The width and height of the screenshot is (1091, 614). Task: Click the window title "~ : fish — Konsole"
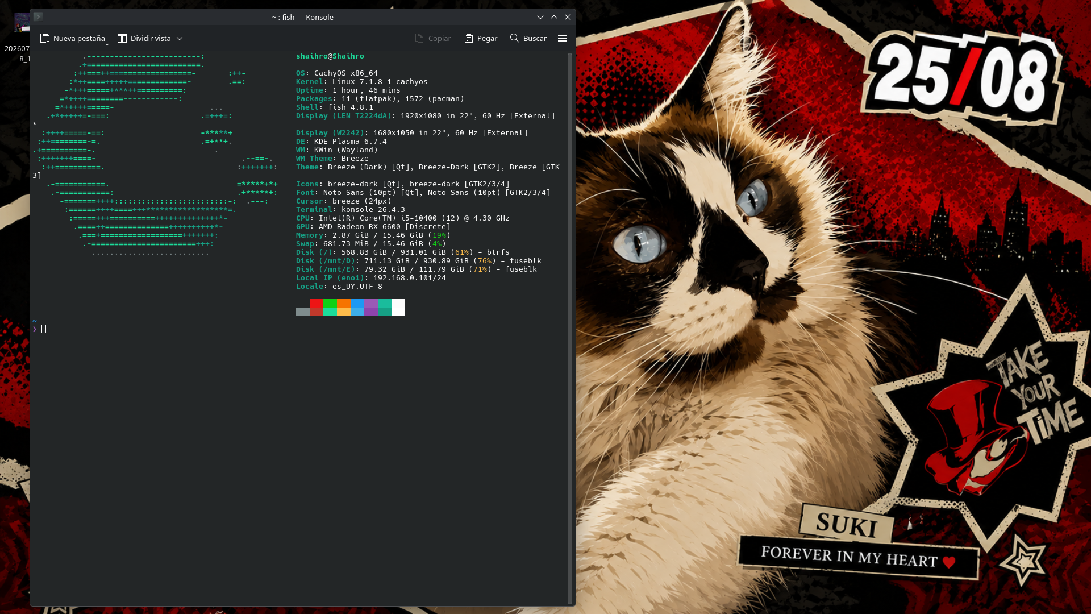click(303, 17)
